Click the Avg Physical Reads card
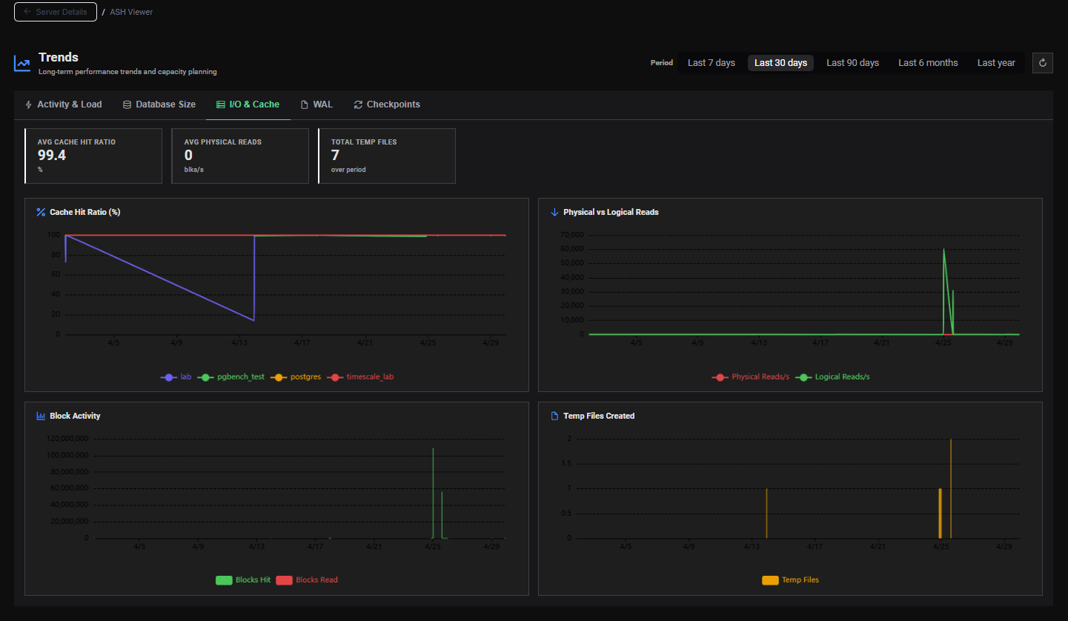This screenshot has width=1068, height=621. [x=240, y=156]
